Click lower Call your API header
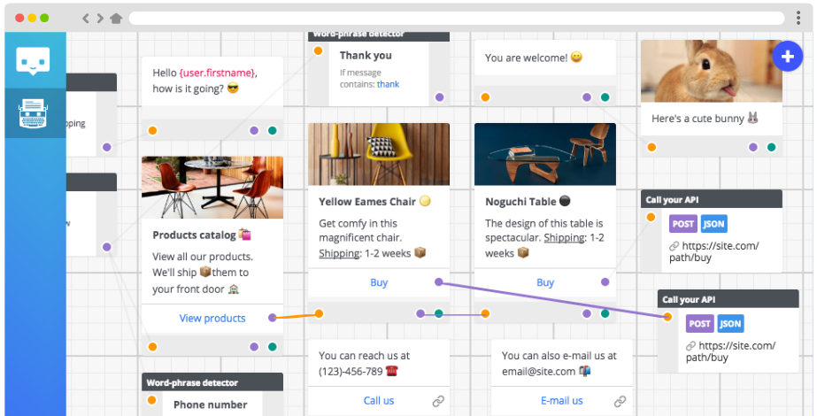 [728, 299]
